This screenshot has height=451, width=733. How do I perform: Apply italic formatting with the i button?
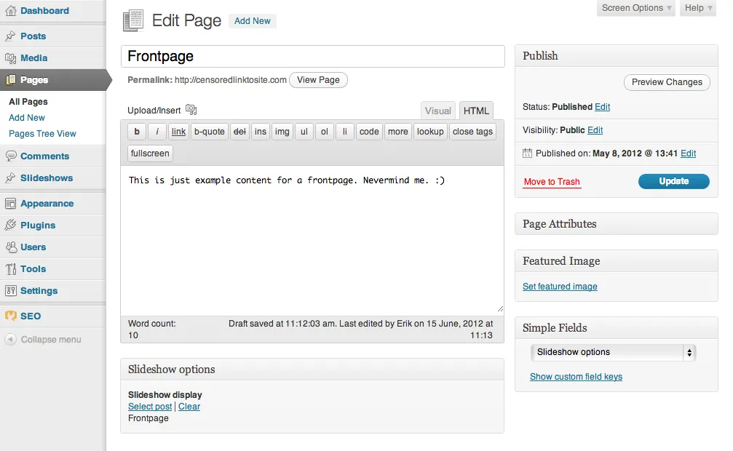[156, 131]
